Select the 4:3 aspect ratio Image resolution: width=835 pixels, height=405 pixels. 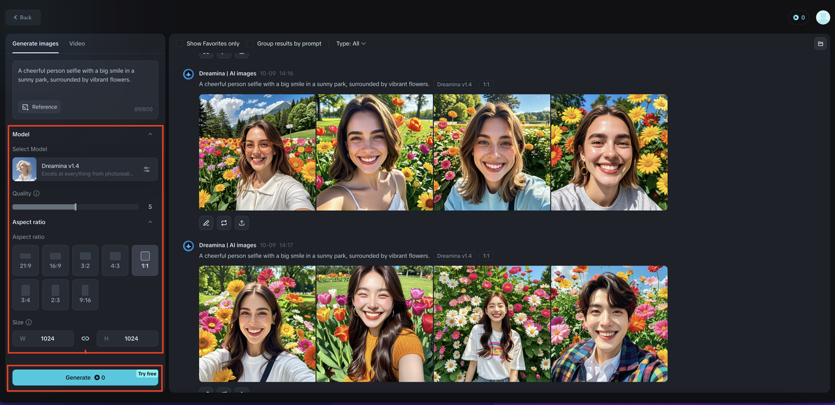[115, 260]
